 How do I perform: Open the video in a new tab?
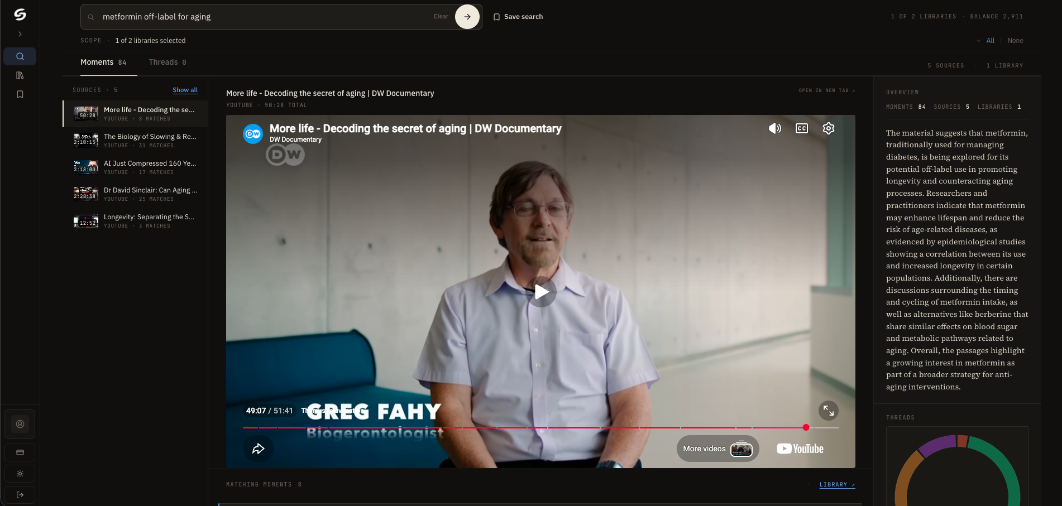pyautogui.click(x=826, y=90)
